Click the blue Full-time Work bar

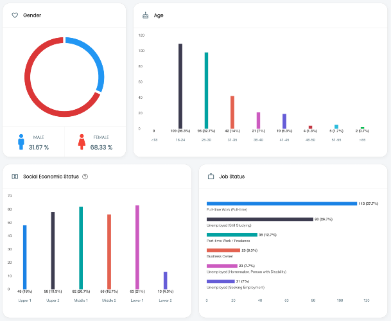pyautogui.click(x=282, y=204)
